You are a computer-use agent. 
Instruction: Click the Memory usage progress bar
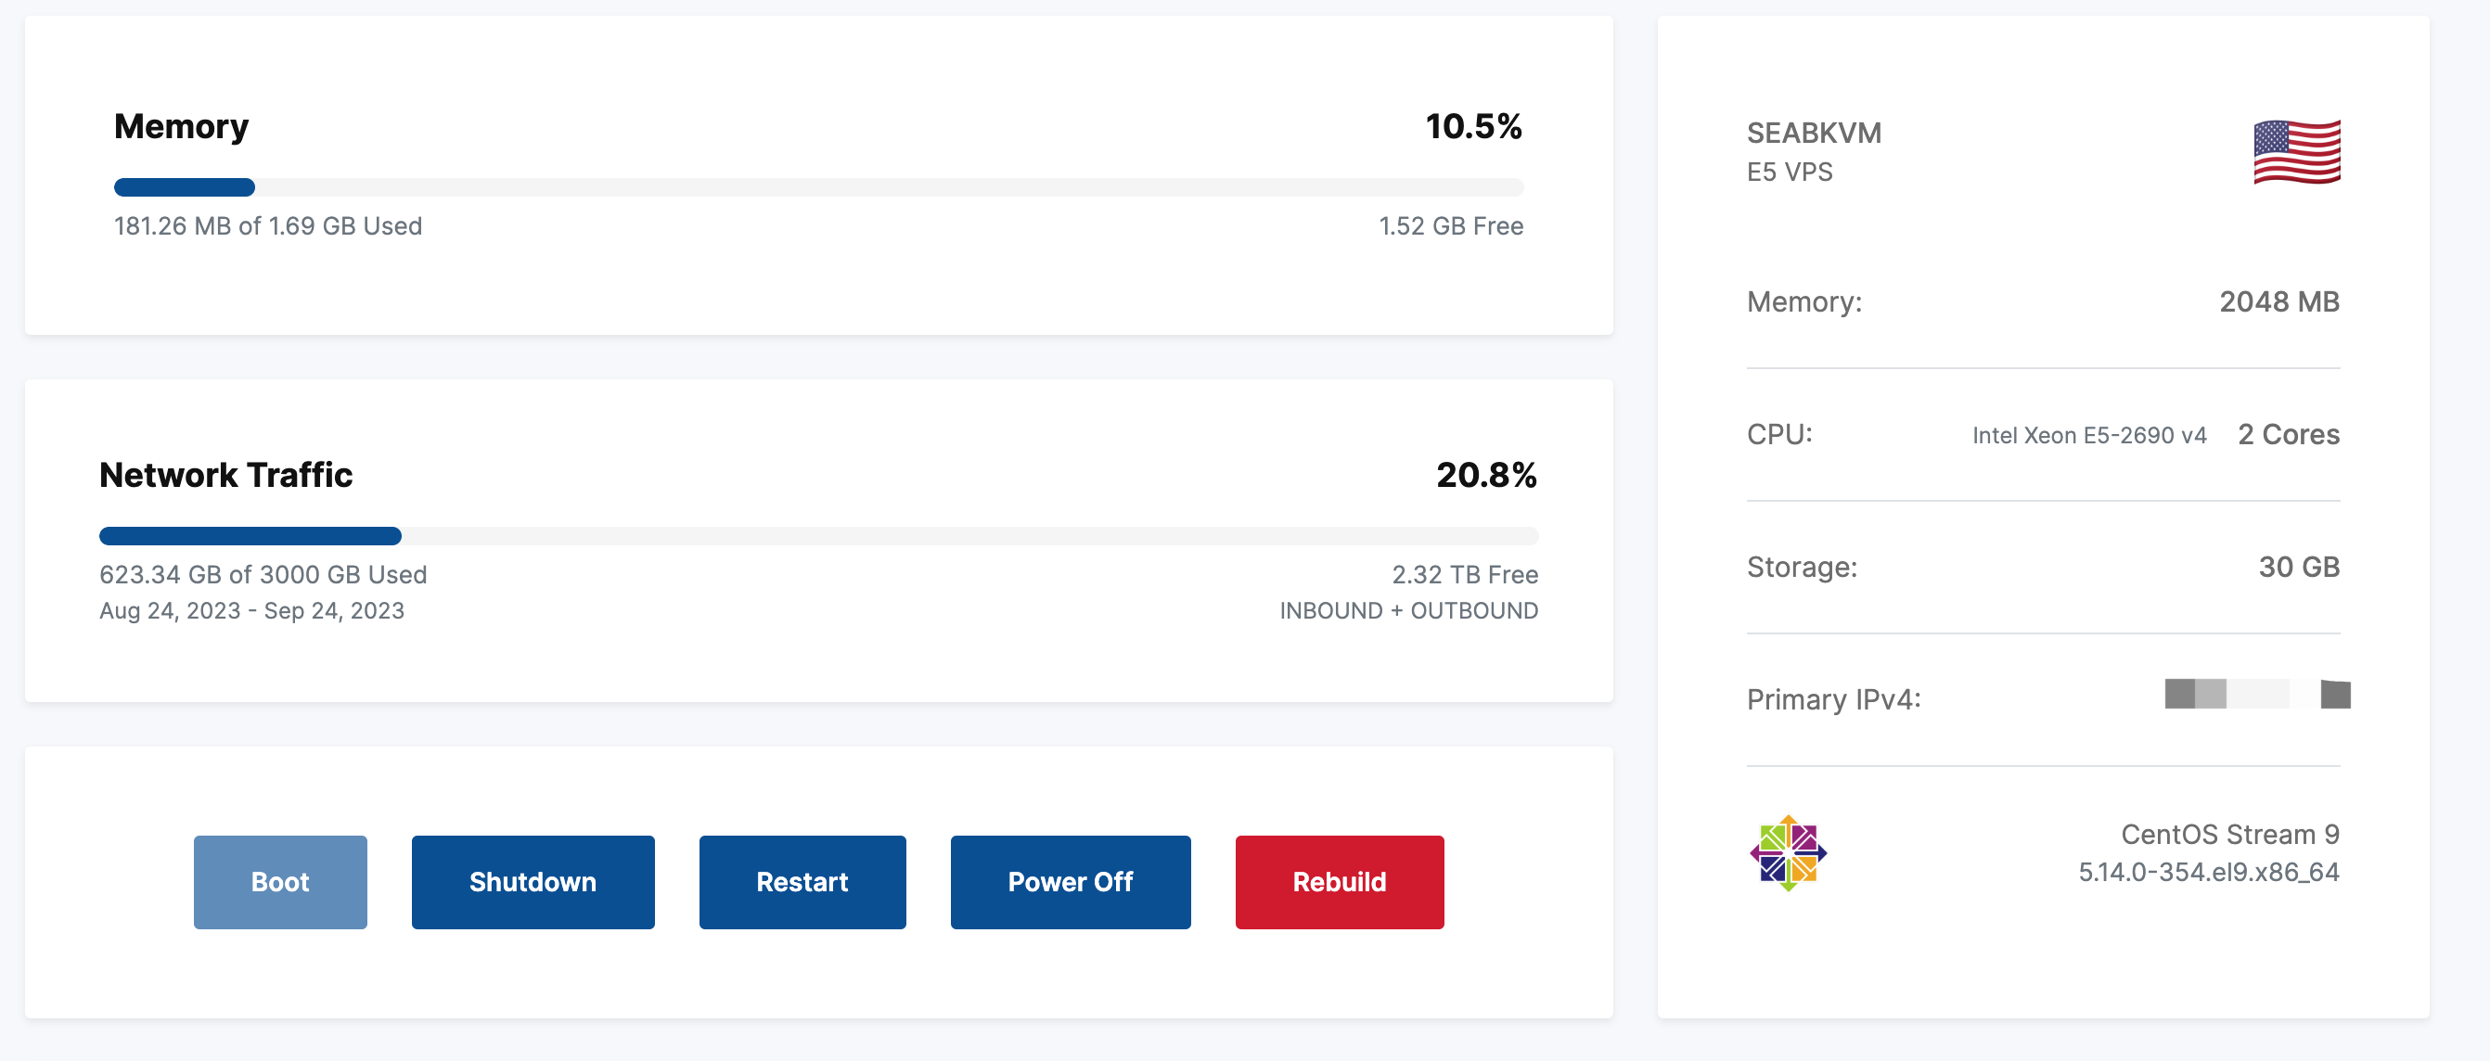click(x=817, y=187)
